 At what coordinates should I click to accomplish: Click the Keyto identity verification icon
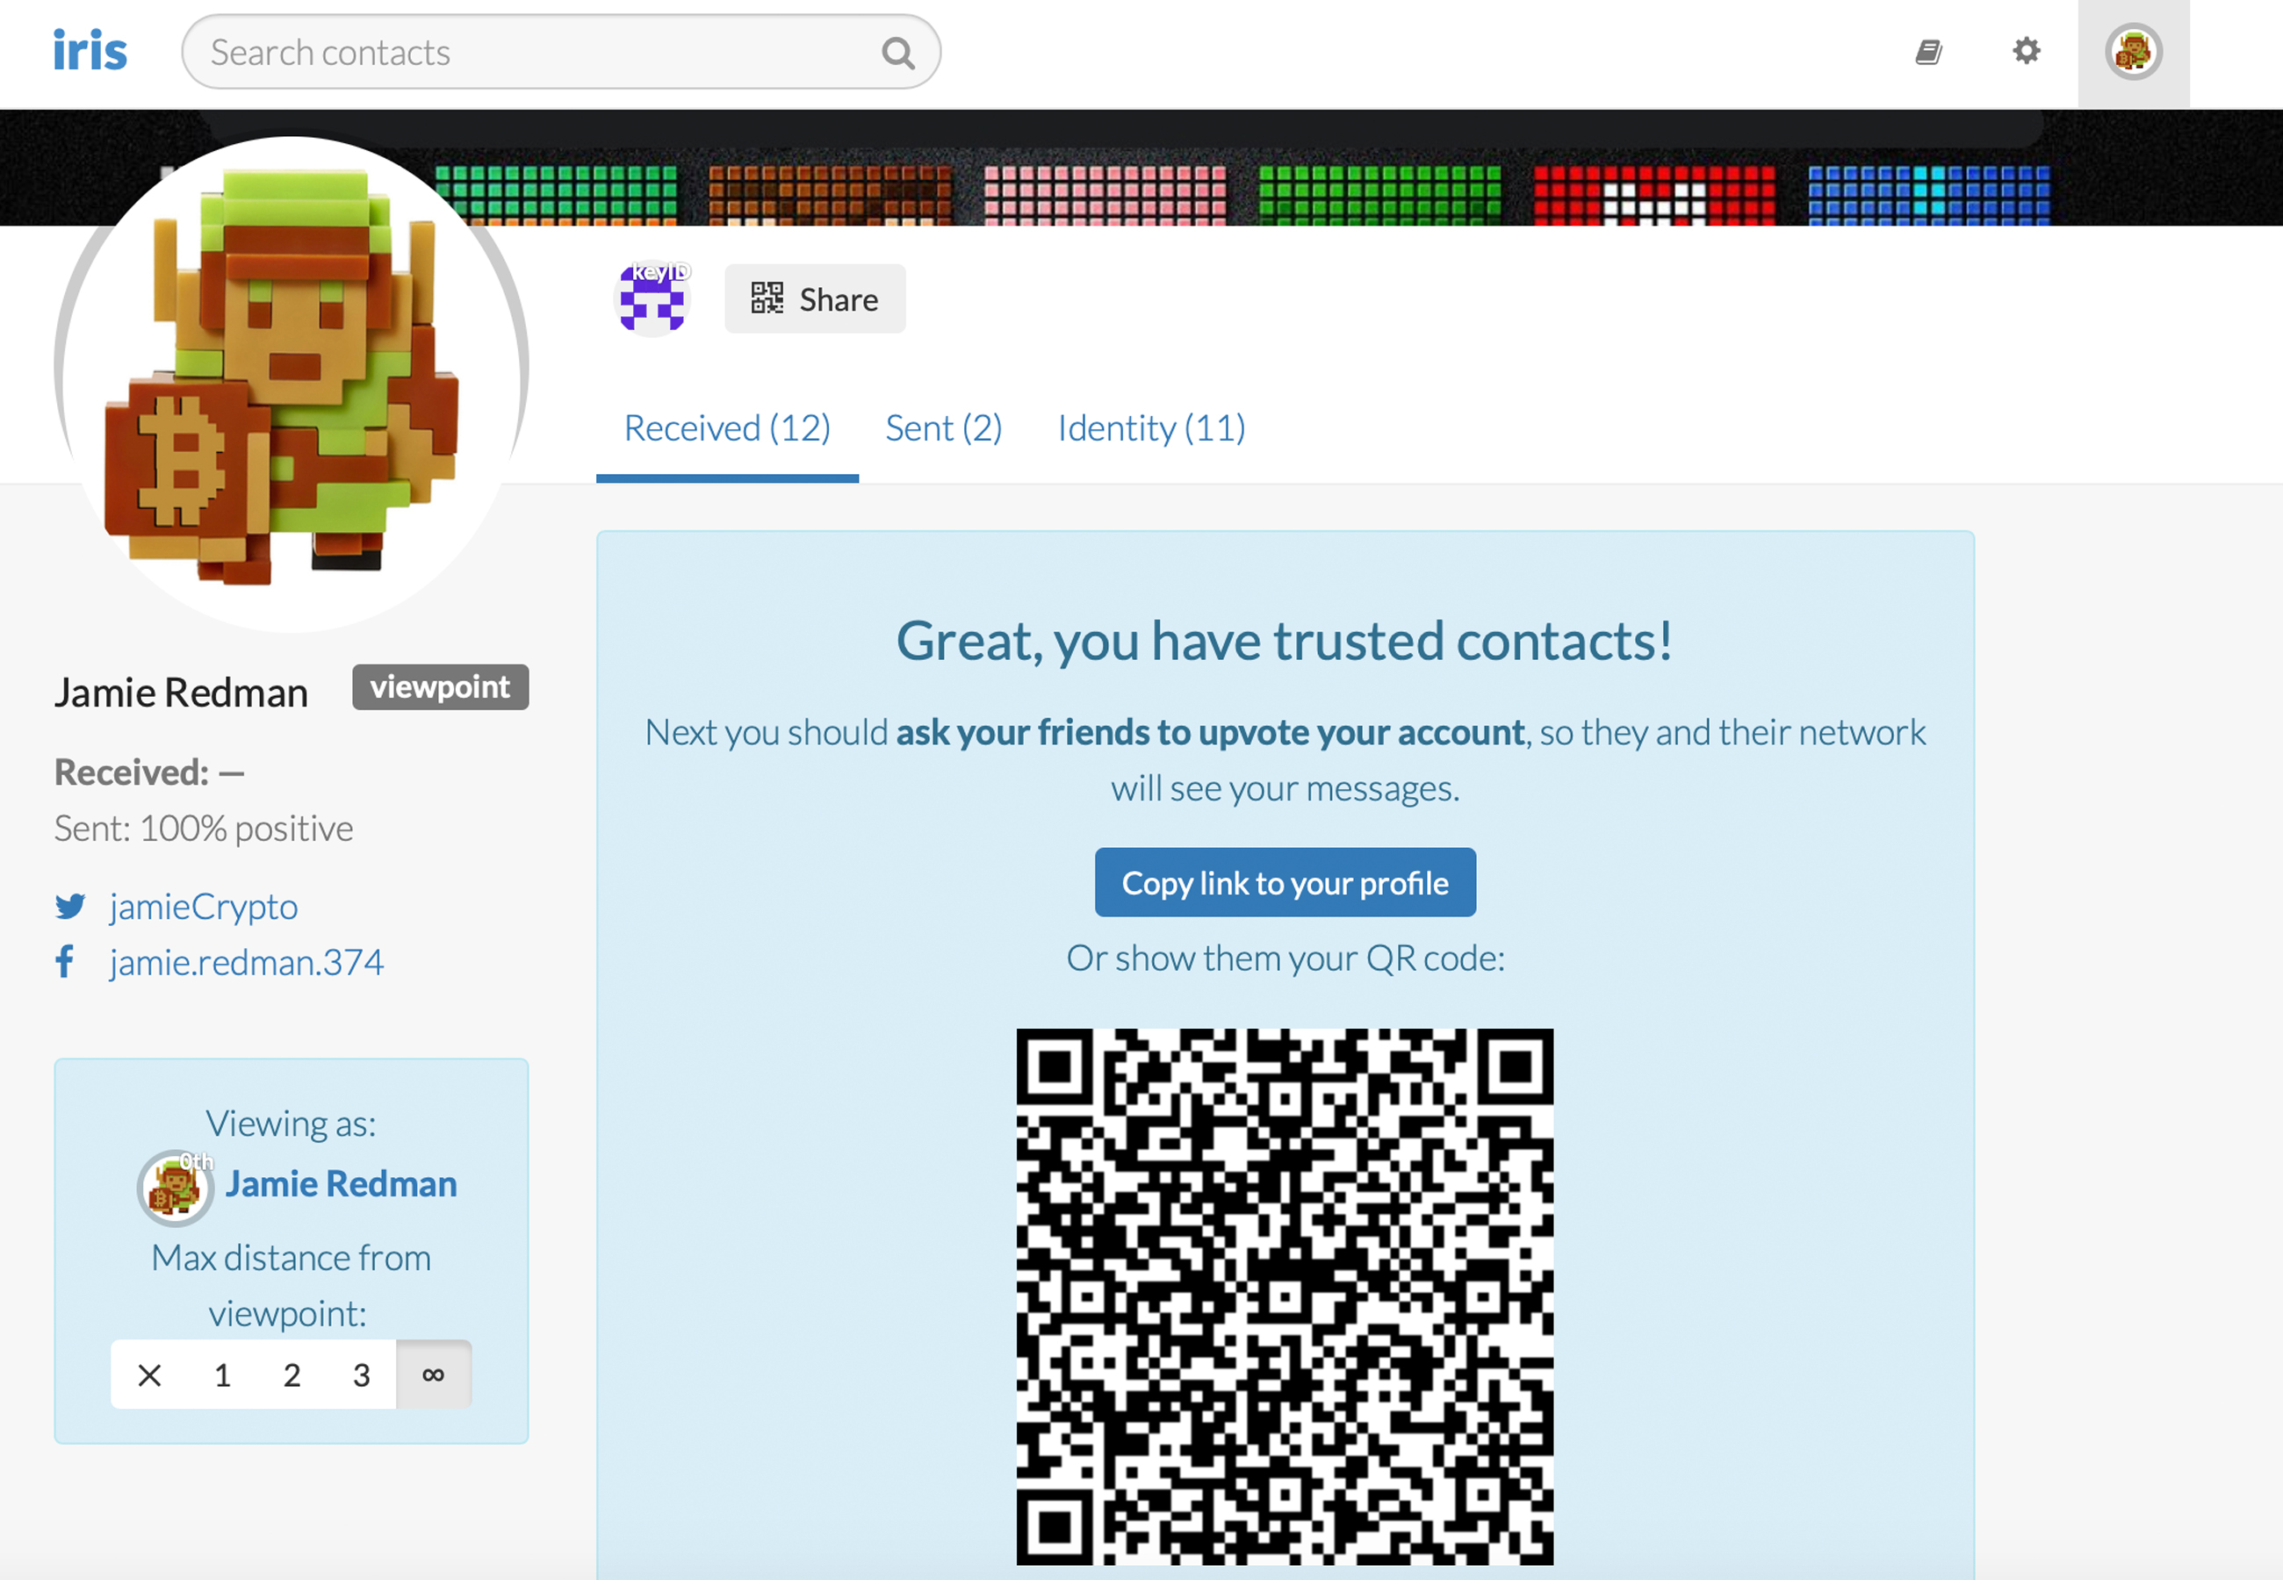tap(651, 300)
